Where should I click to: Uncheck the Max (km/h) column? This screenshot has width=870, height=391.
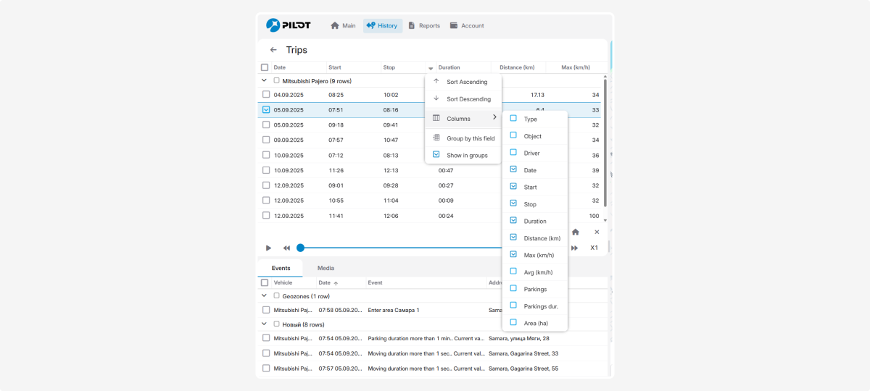click(x=513, y=255)
